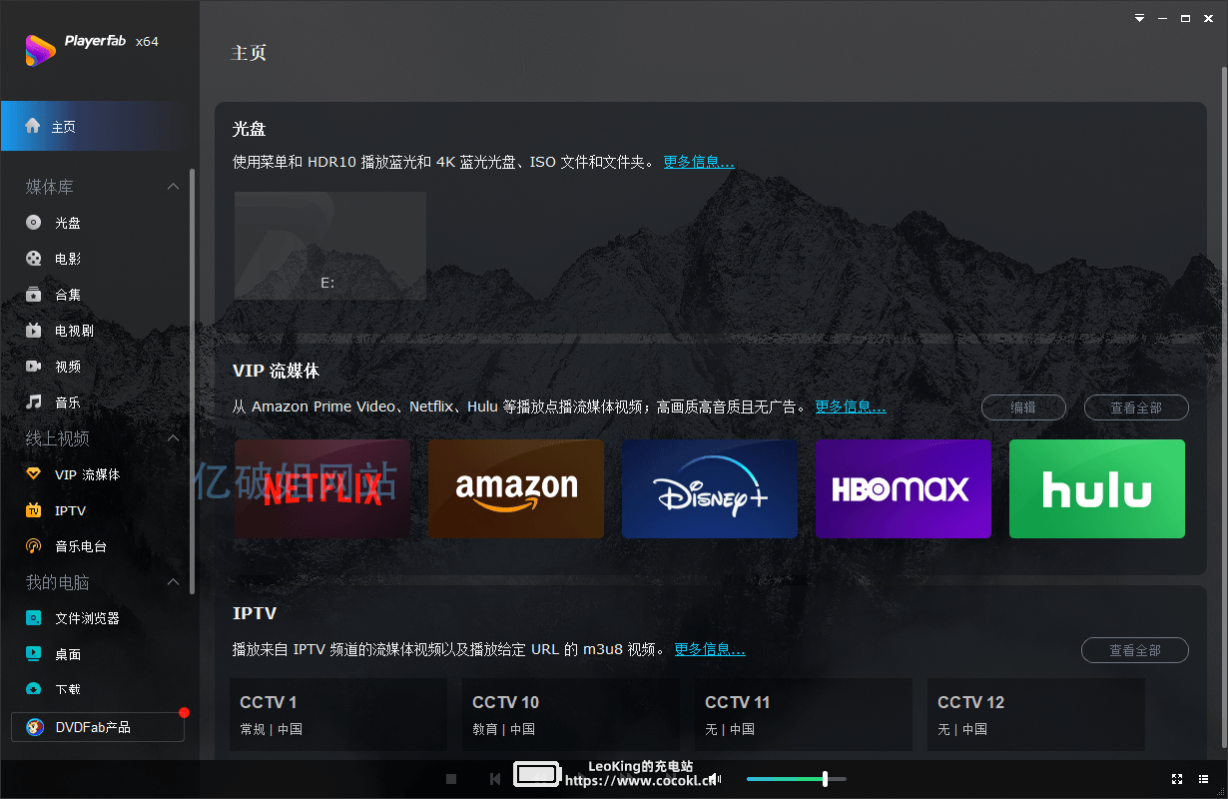Open the title bar dropdown menu
This screenshot has height=799, width=1228.
[x=1139, y=18]
